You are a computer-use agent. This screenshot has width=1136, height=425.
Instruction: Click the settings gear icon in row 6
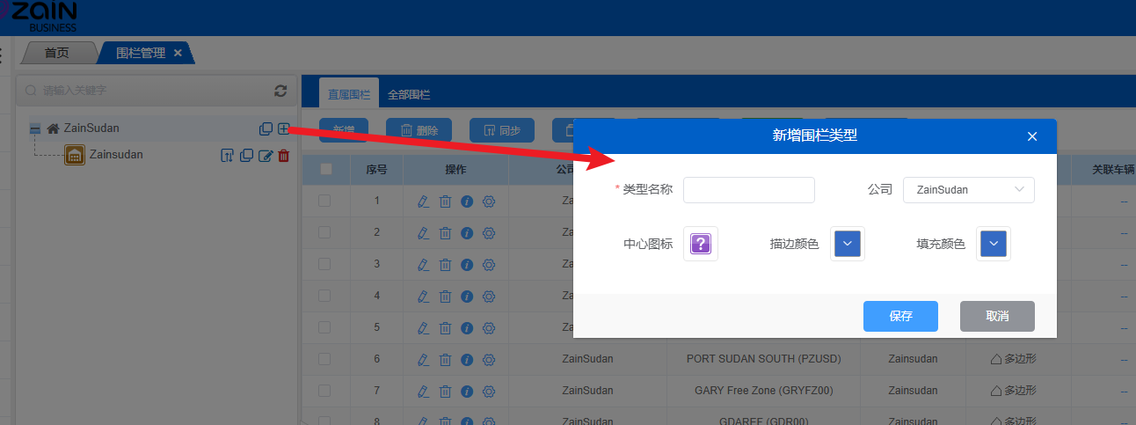[489, 359]
